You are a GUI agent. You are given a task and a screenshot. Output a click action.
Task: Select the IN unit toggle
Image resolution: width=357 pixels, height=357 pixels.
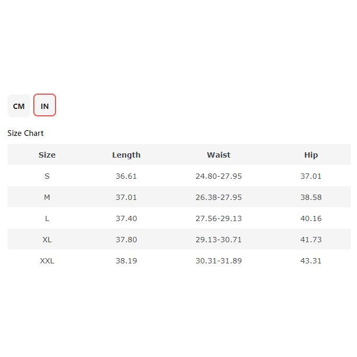click(x=44, y=106)
